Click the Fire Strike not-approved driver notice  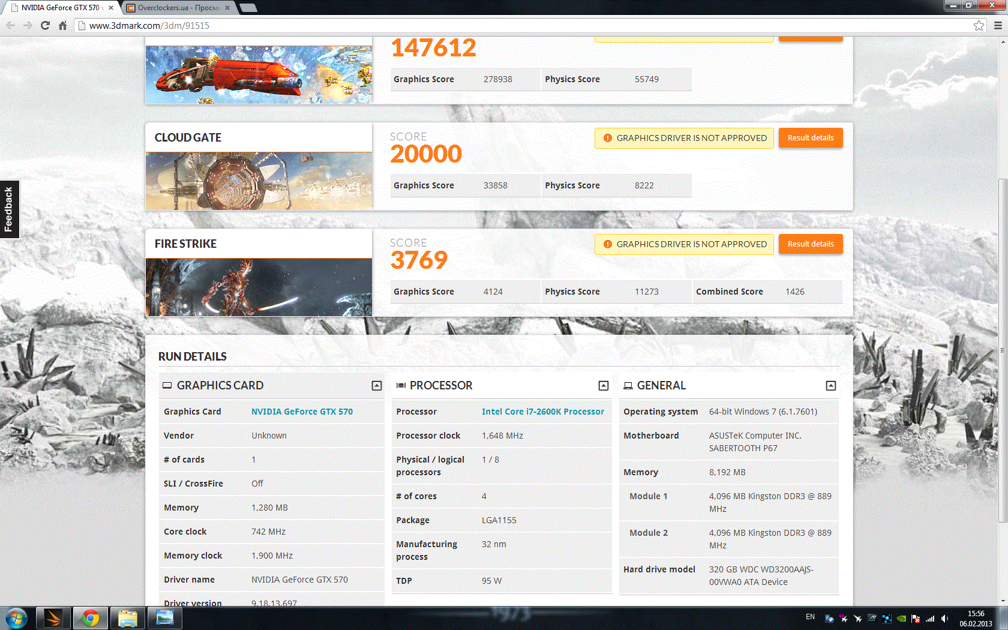pos(684,244)
